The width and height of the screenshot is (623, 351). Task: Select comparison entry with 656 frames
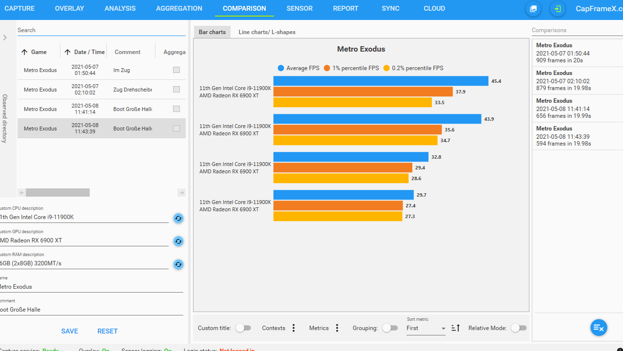577,109
